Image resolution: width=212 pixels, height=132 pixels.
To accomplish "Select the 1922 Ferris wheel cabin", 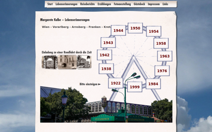I will pyautogui.click(x=116, y=83).
